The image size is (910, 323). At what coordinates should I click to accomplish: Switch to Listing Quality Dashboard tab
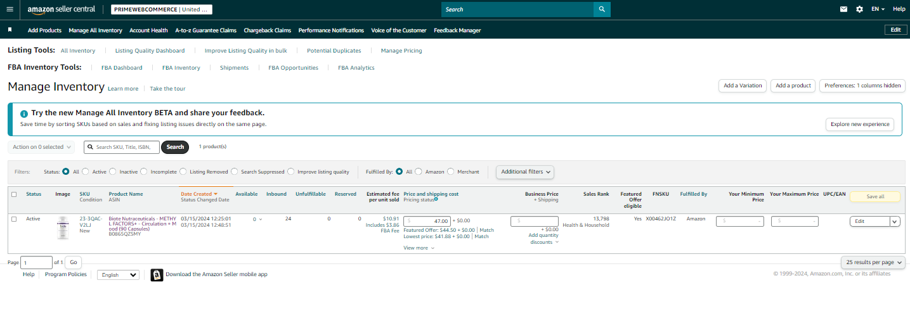(x=150, y=51)
